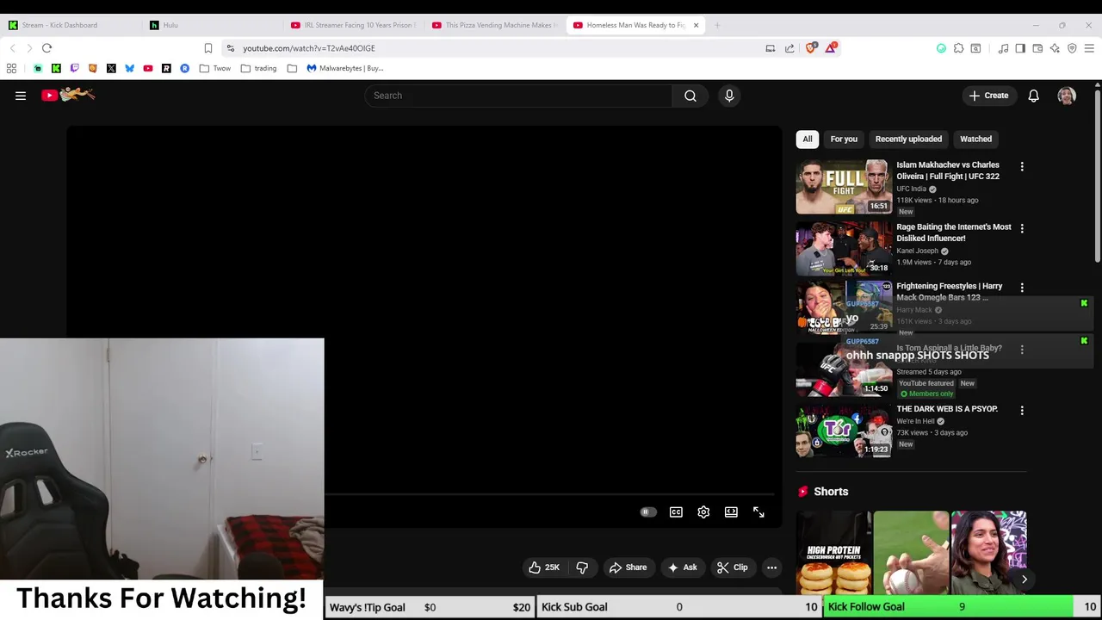Screen dimensions: 1102x620
Task: Open options for Frightening Freestyles video
Action: click(x=1022, y=287)
